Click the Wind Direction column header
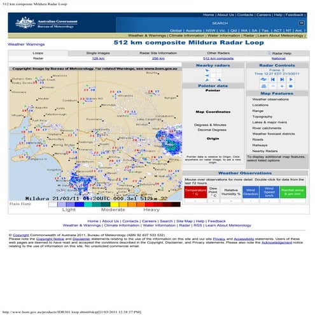The image size is (315, 315). point(251,192)
